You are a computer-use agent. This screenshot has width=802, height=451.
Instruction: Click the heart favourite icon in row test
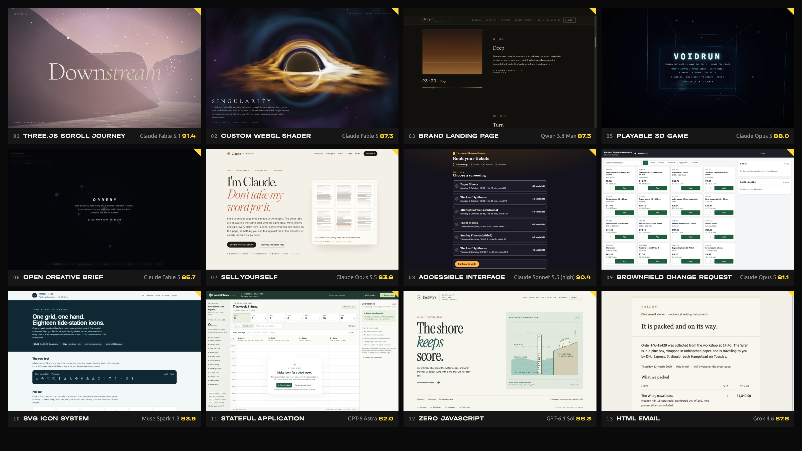[x=110, y=379]
